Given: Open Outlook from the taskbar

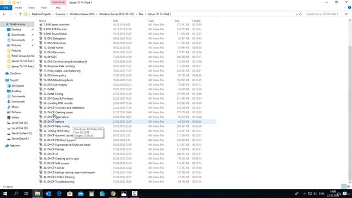Looking at the screenshot, I should [48, 194].
